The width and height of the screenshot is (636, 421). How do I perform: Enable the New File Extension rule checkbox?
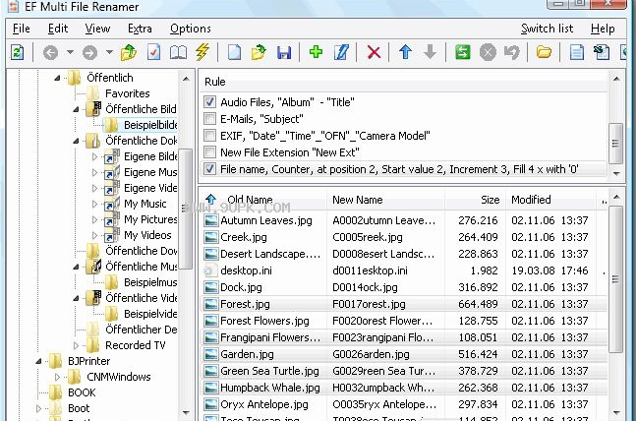tap(209, 151)
